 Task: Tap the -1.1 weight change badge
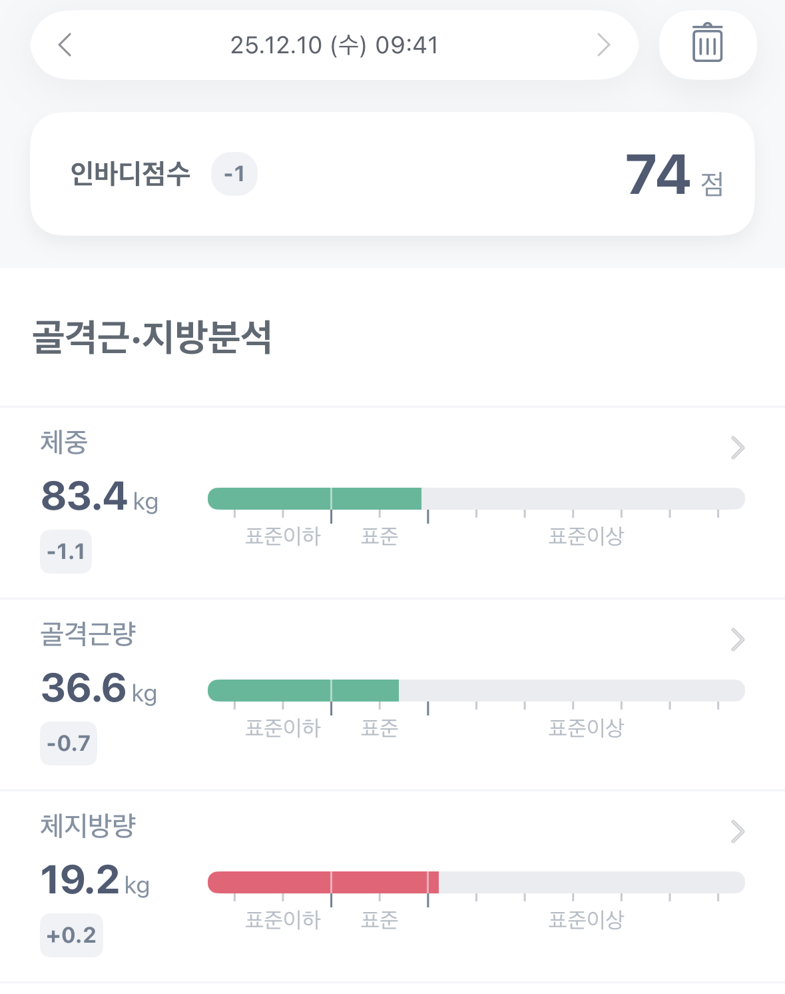point(66,552)
